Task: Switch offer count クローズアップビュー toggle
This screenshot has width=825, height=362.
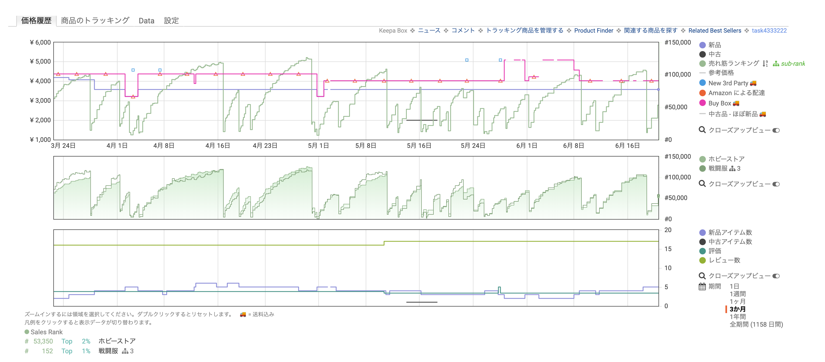Action: pos(776,276)
